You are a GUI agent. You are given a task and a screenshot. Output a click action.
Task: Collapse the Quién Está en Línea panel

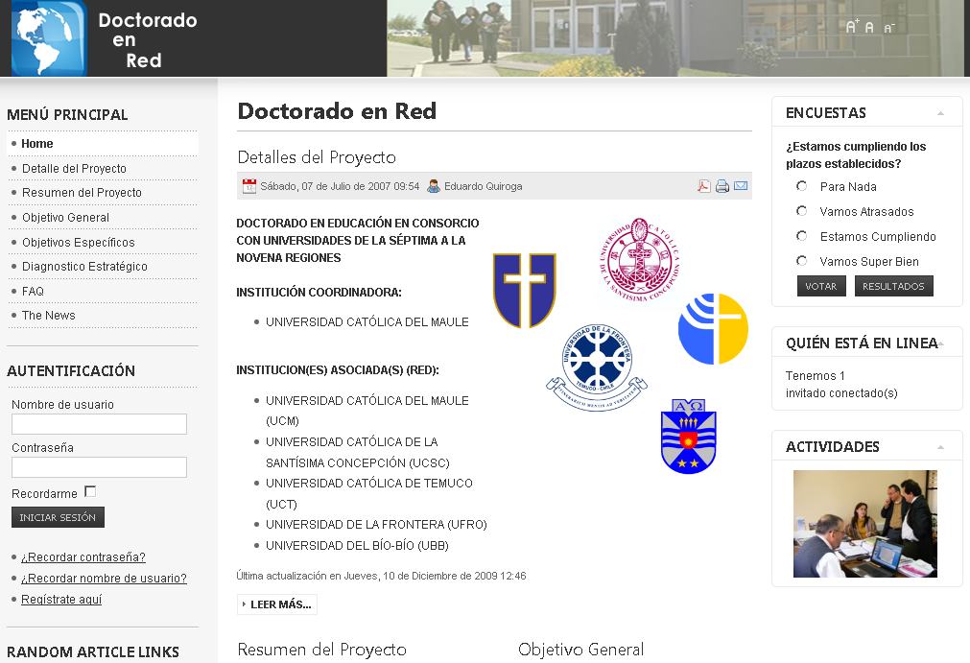click(940, 343)
